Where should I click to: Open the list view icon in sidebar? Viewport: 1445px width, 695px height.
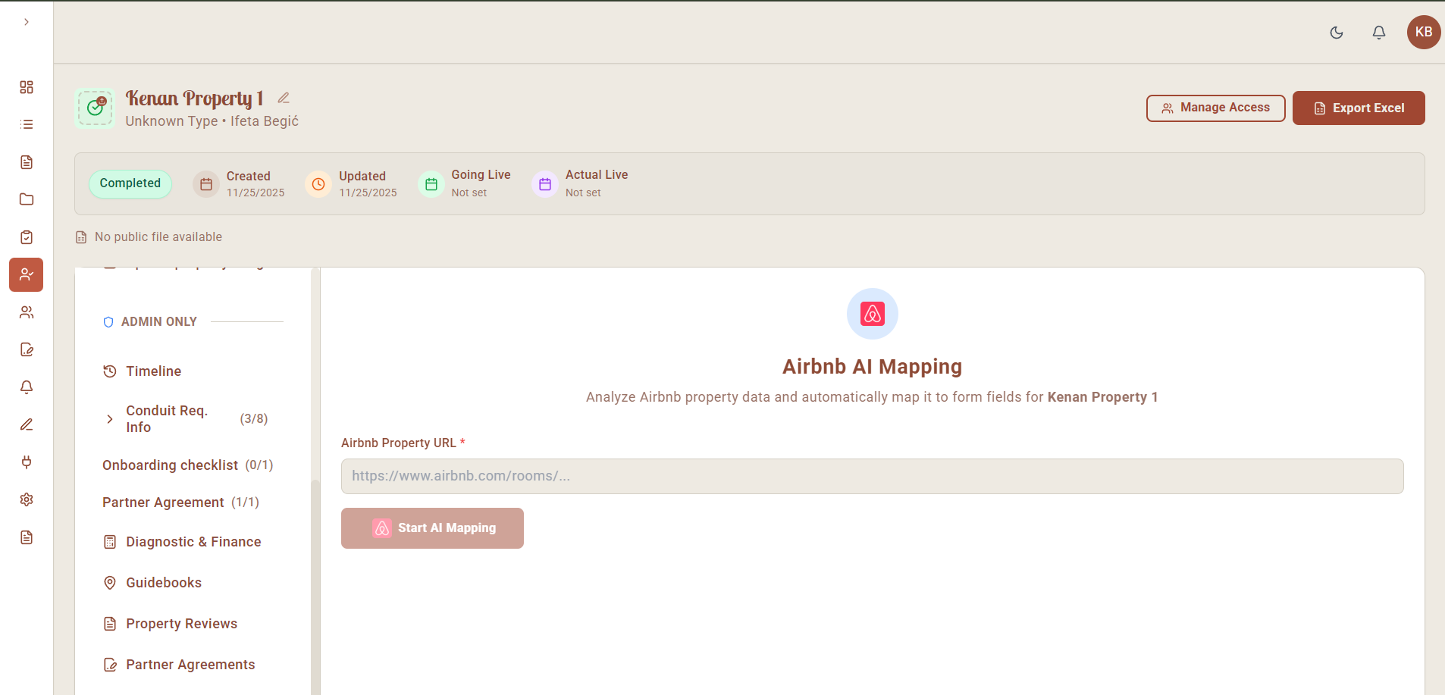27,124
